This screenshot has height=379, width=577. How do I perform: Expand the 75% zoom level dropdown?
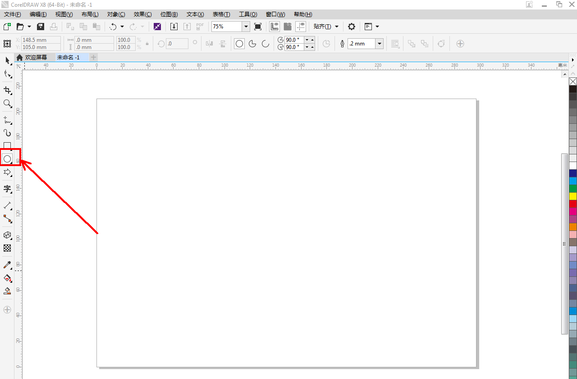click(246, 27)
